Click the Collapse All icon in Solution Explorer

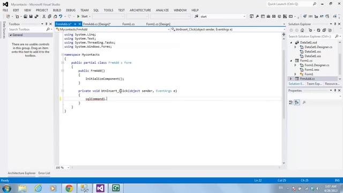pos(324,30)
